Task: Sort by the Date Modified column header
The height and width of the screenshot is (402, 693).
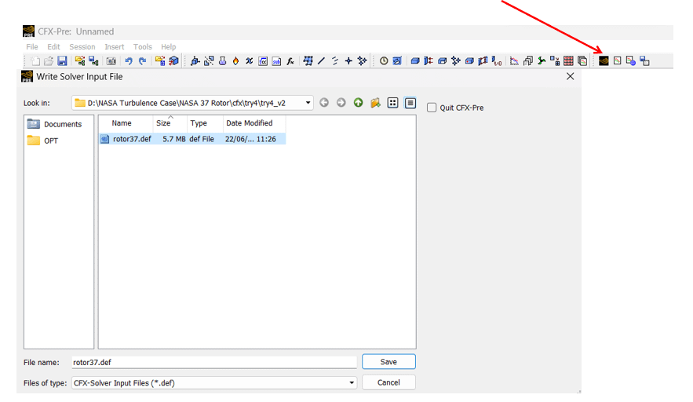Action: point(254,123)
